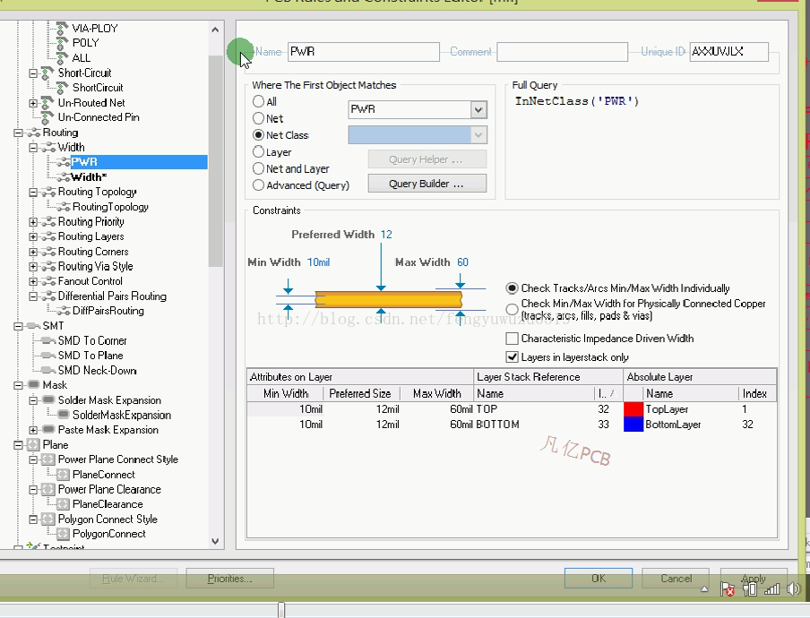Click the SMD To Corner icon
The height and width of the screenshot is (618, 810).
(x=48, y=340)
